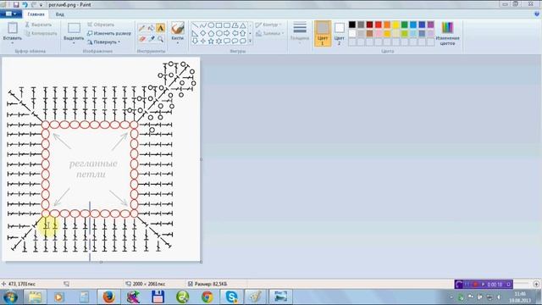The width and height of the screenshot is (542, 305).
Task: Open the Rotate (Повернуть) dropdown
Action: click(103, 42)
